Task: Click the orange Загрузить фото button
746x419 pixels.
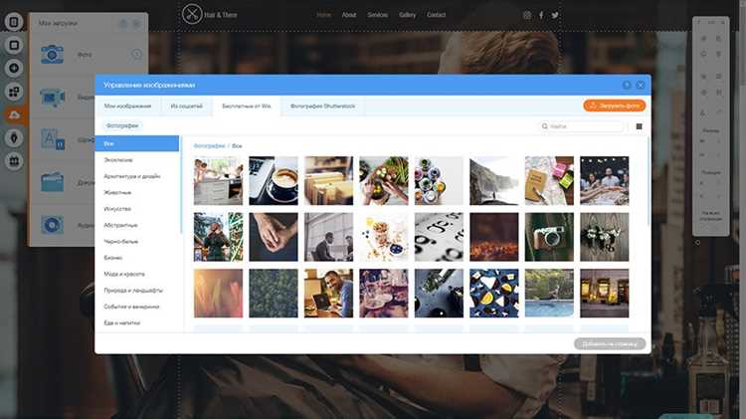Action: tap(615, 105)
